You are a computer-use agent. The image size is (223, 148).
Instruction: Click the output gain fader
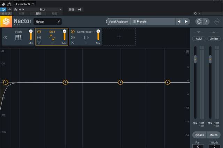[210, 59]
